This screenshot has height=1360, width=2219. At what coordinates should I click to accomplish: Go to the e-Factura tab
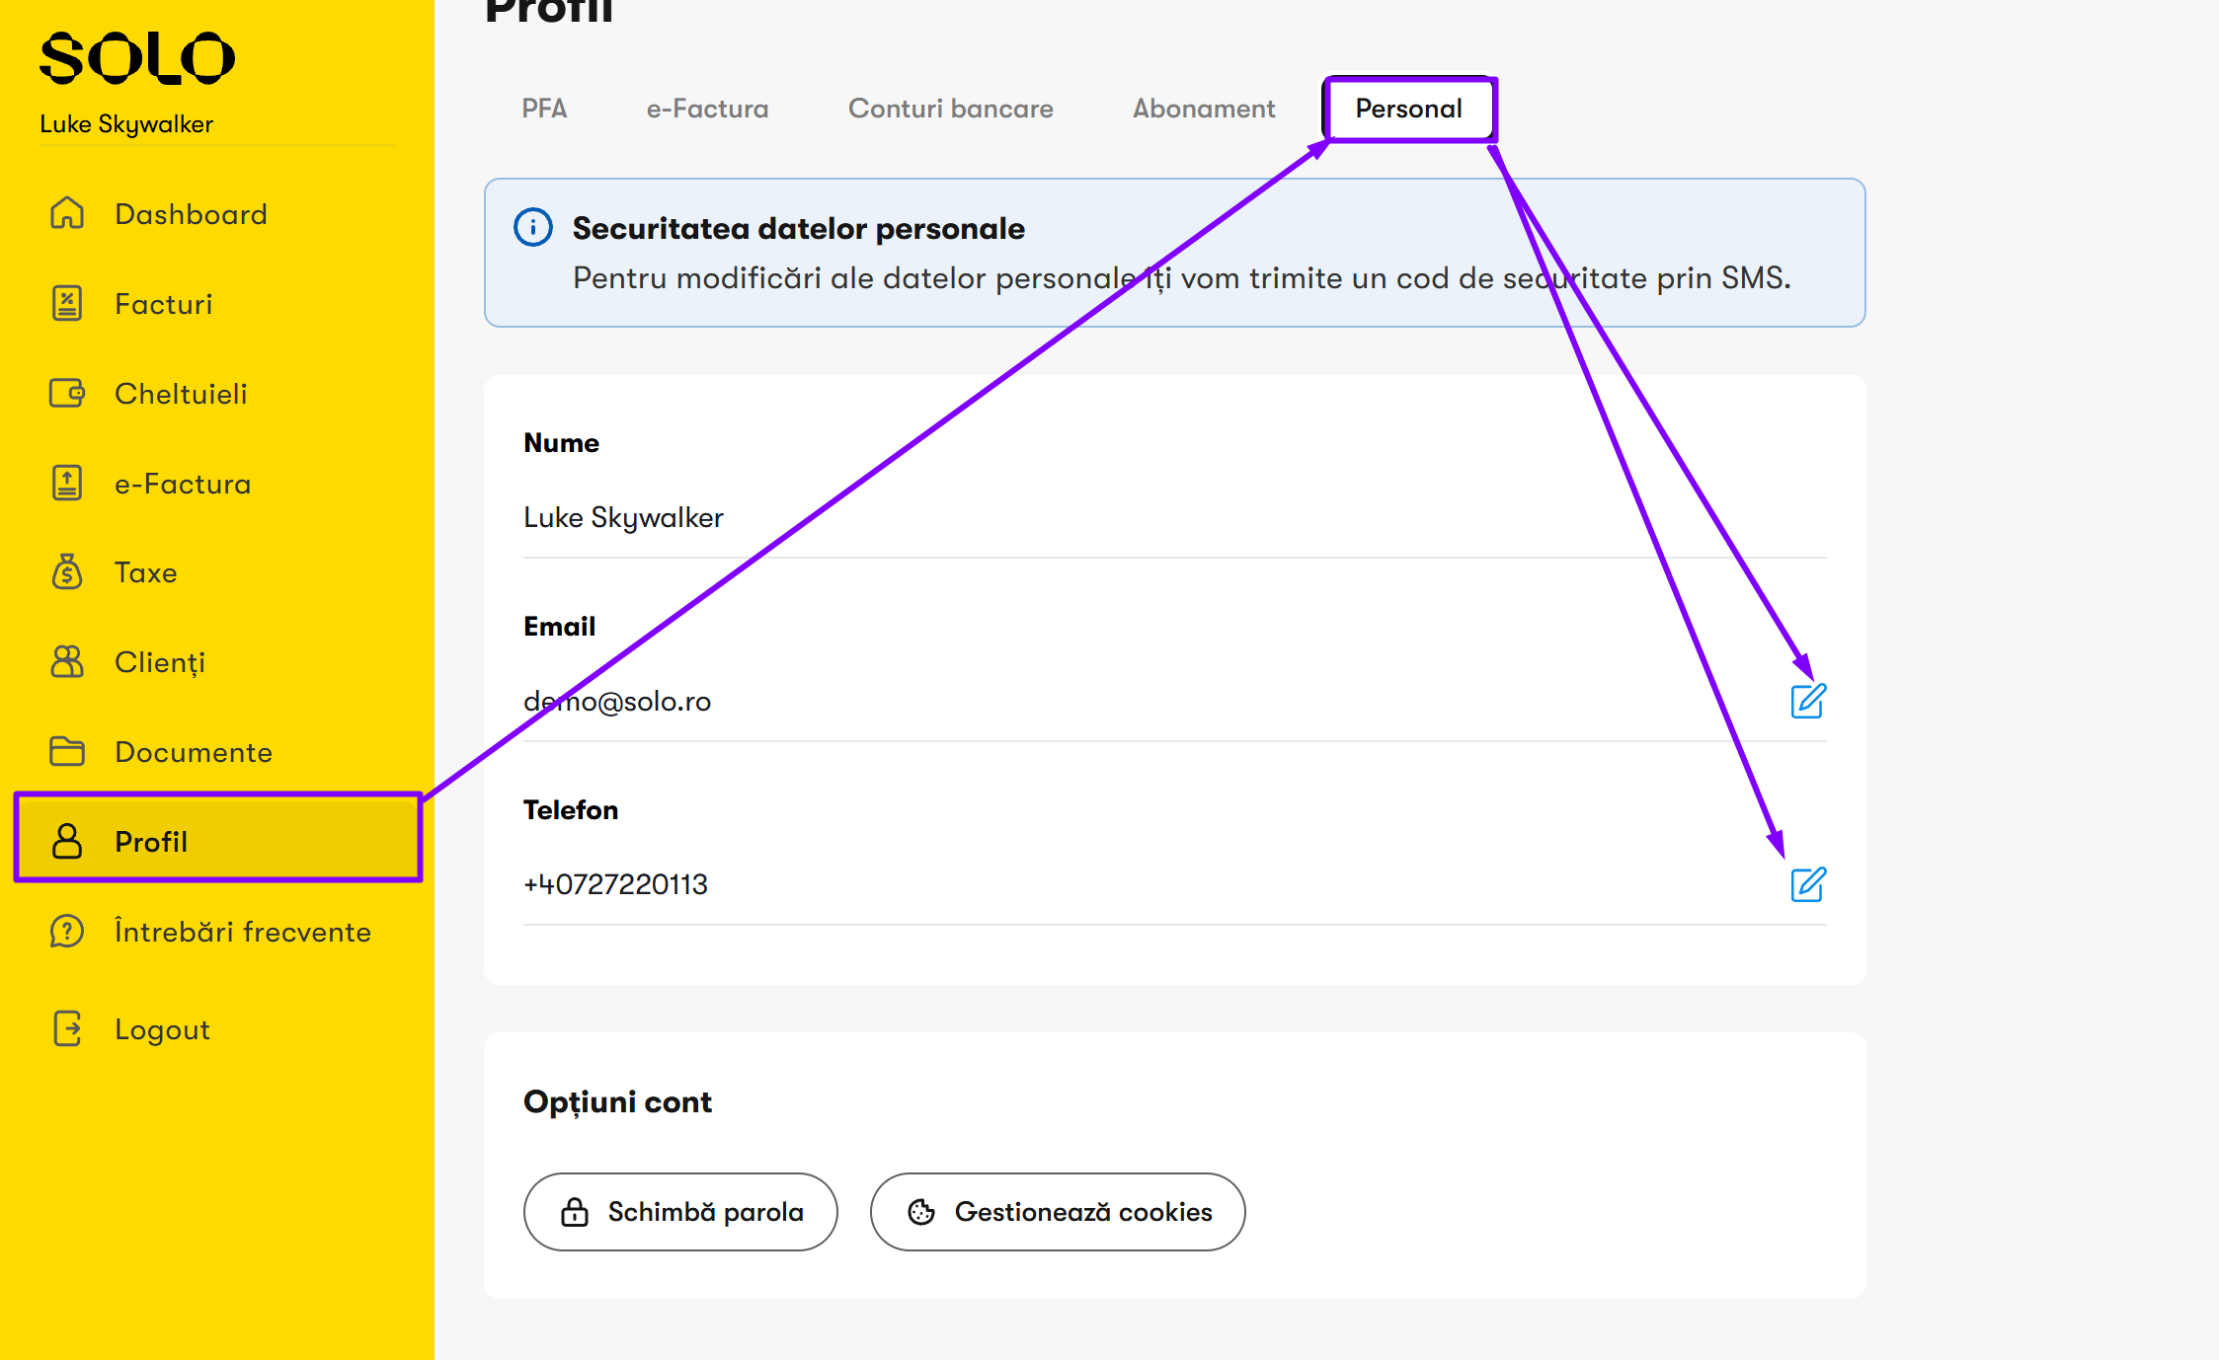(708, 109)
